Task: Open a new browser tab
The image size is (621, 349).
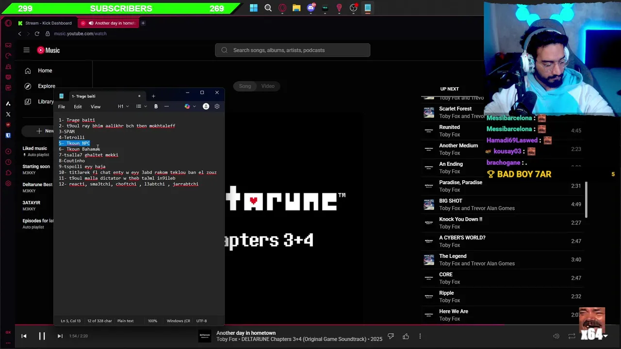Action: (143, 23)
